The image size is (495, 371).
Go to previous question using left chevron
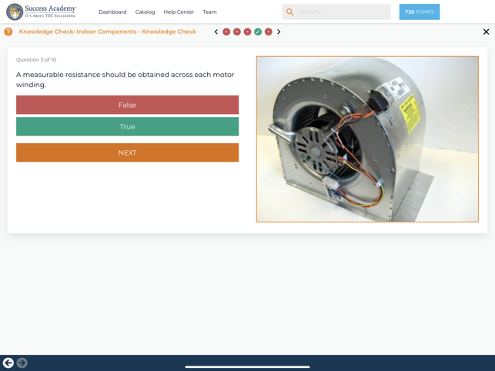pyautogui.click(x=216, y=32)
